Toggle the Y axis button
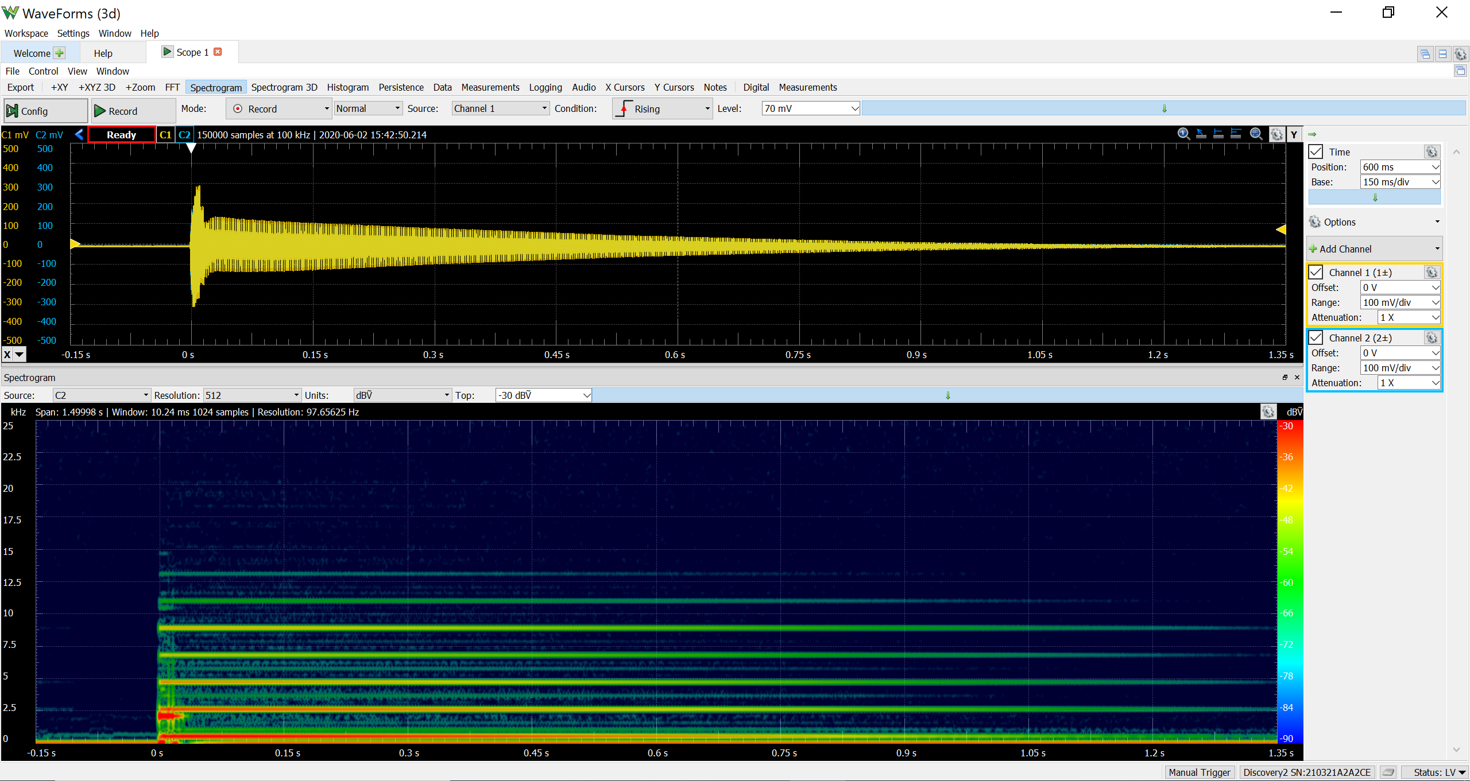 tap(1294, 134)
